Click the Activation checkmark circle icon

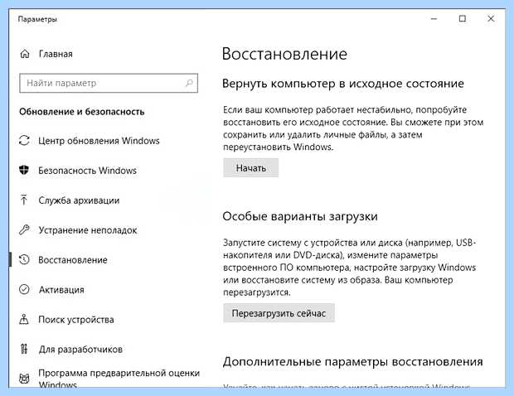pyautogui.click(x=24, y=289)
